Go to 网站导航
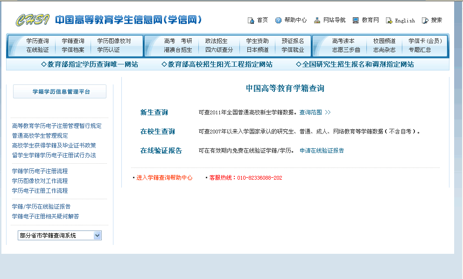This screenshot has width=463, height=279. [334, 20]
